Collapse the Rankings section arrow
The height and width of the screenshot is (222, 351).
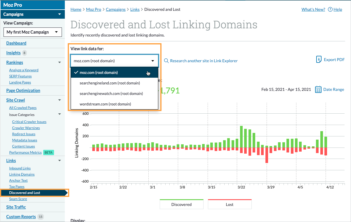click(x=60, y=63)
